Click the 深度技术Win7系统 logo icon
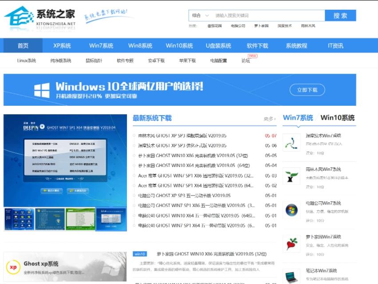This screenshot has width=378, height=284. tap(291, 143)
